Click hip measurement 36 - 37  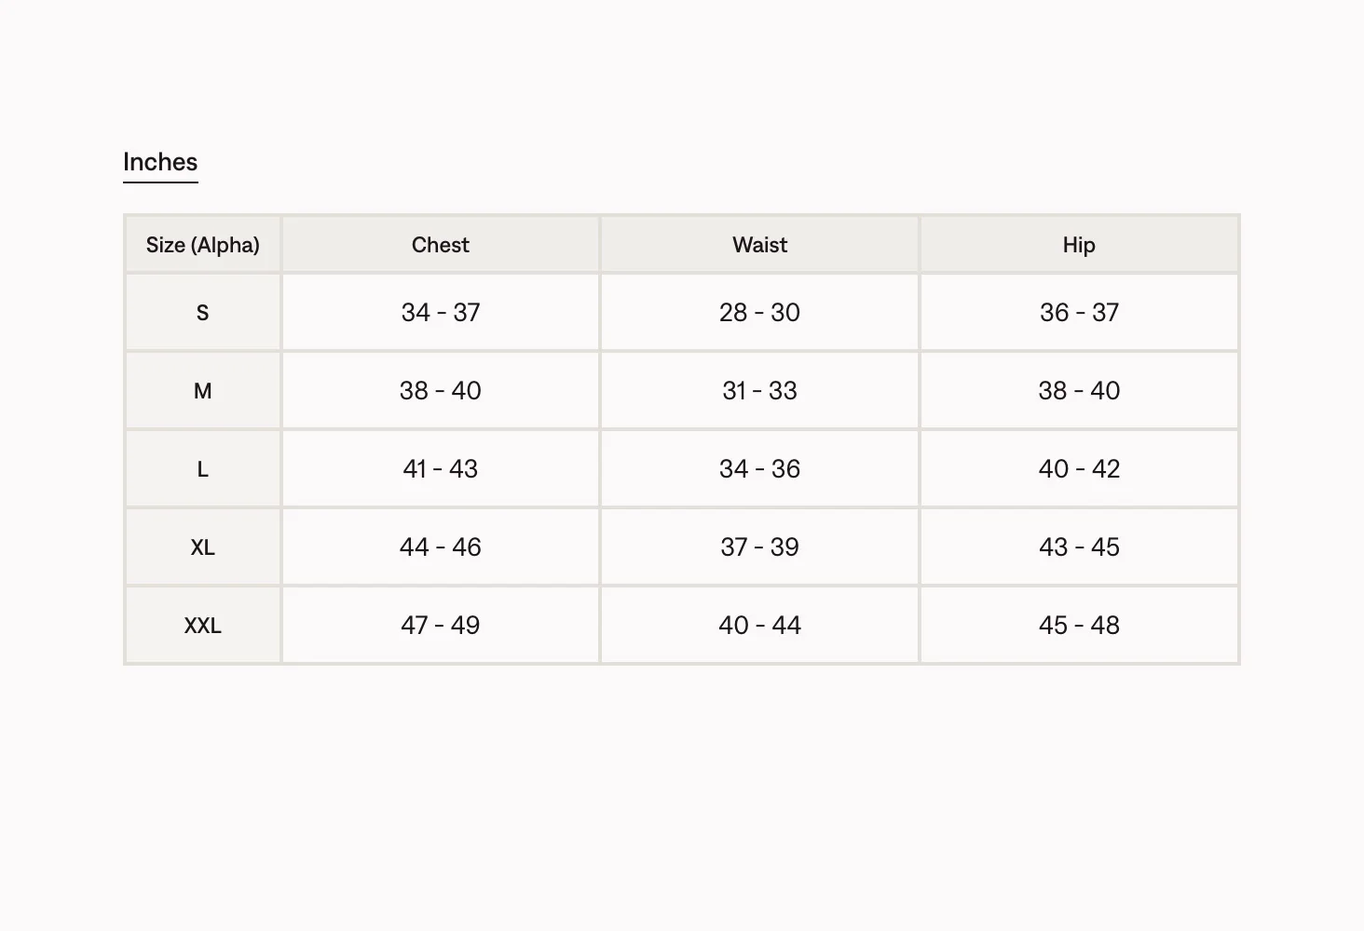click(1079, 312)
